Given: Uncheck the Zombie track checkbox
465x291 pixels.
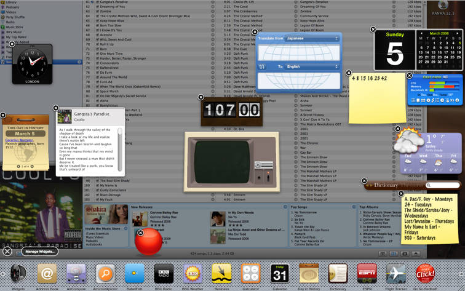Looking at the screenshot, I should click(x=97, y=11).
